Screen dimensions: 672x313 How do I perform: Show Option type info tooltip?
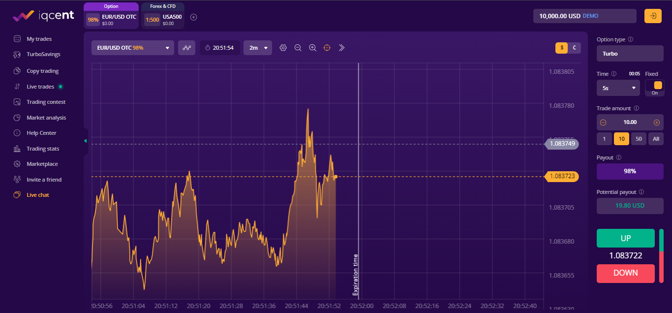pyautogui.click(x=631, y=39)
